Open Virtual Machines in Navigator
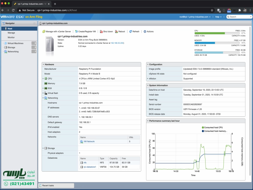253x190 pixels. 15,43
